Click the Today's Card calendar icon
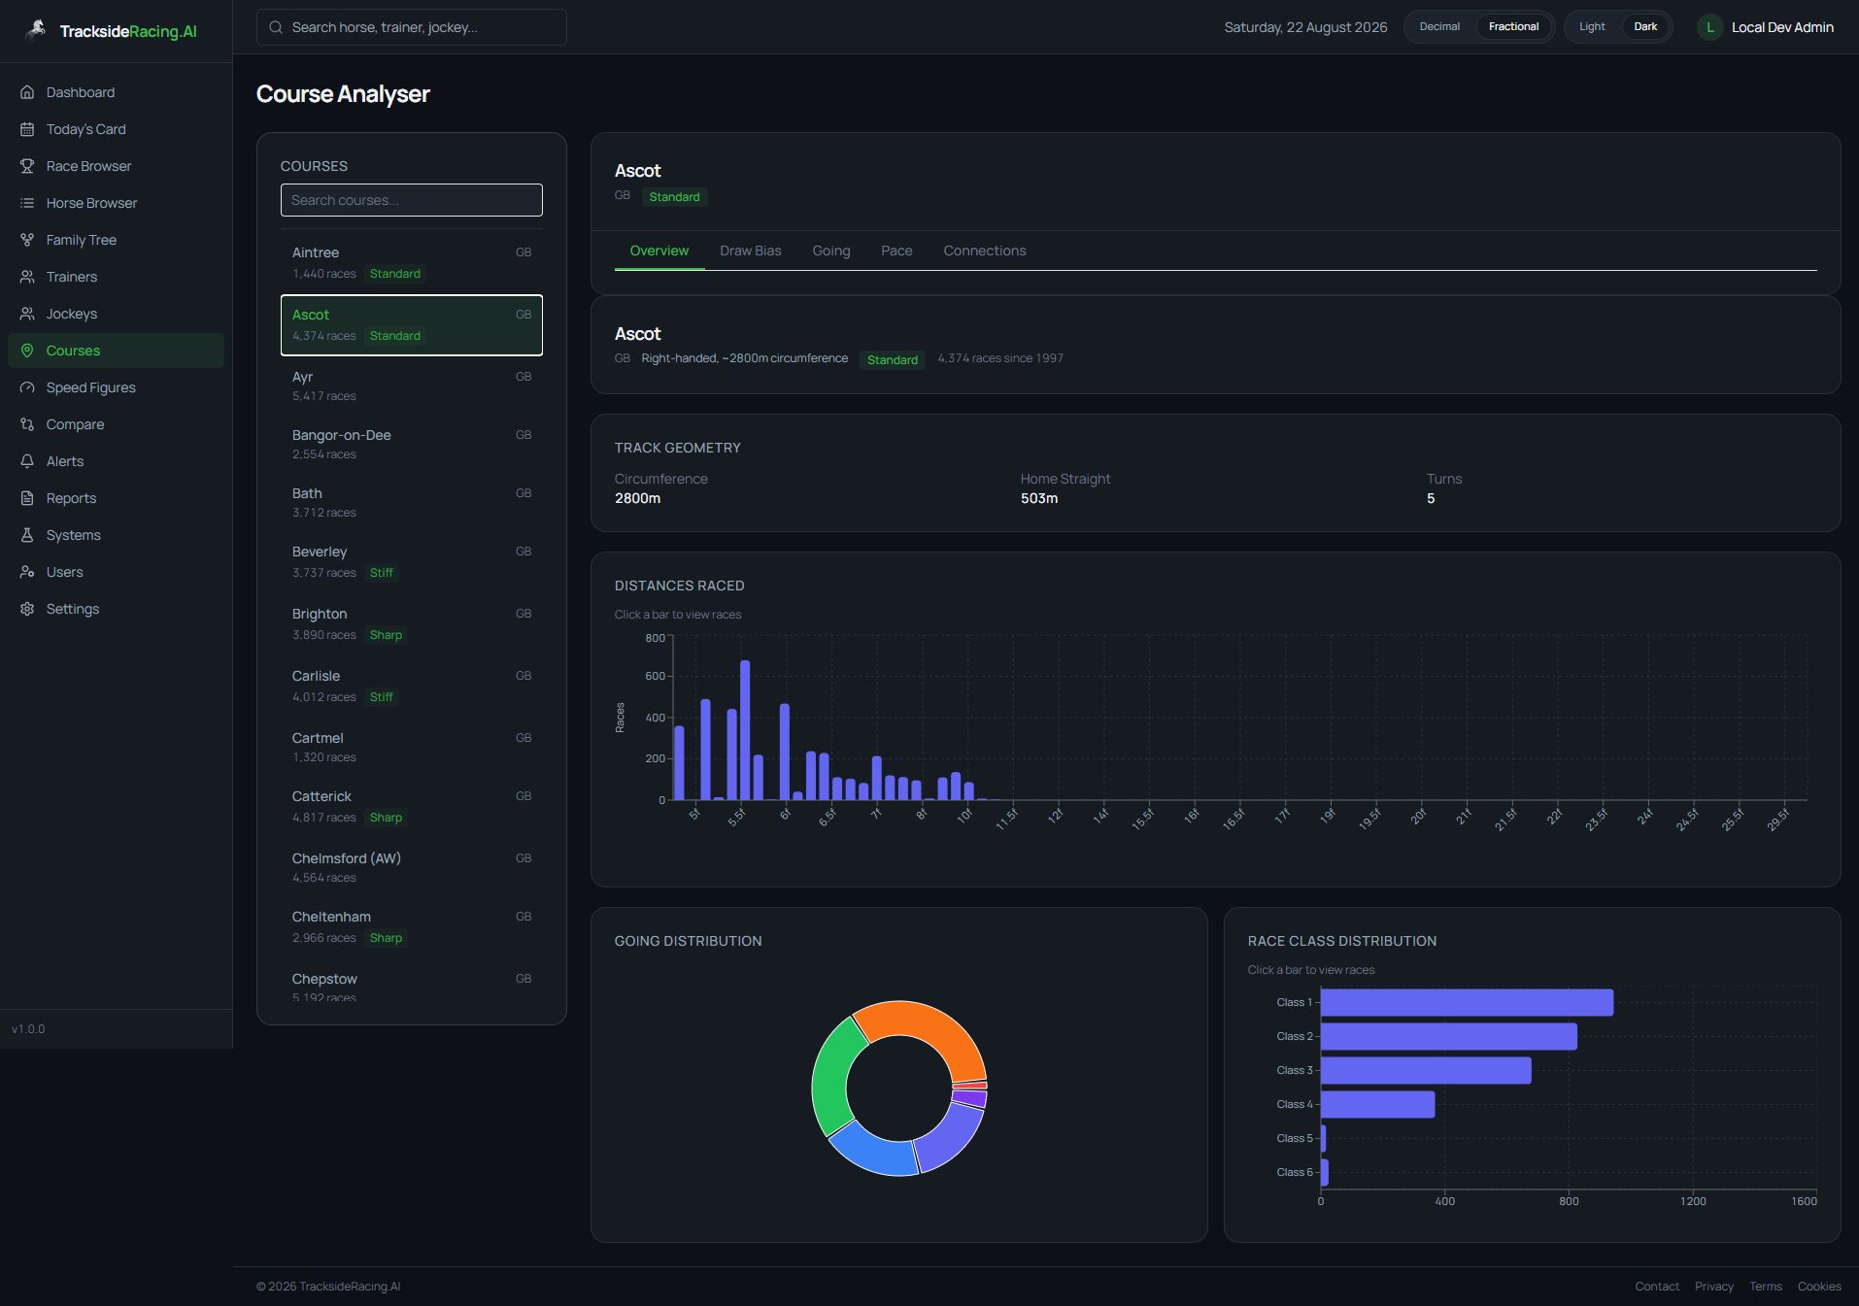 (27, 129)
